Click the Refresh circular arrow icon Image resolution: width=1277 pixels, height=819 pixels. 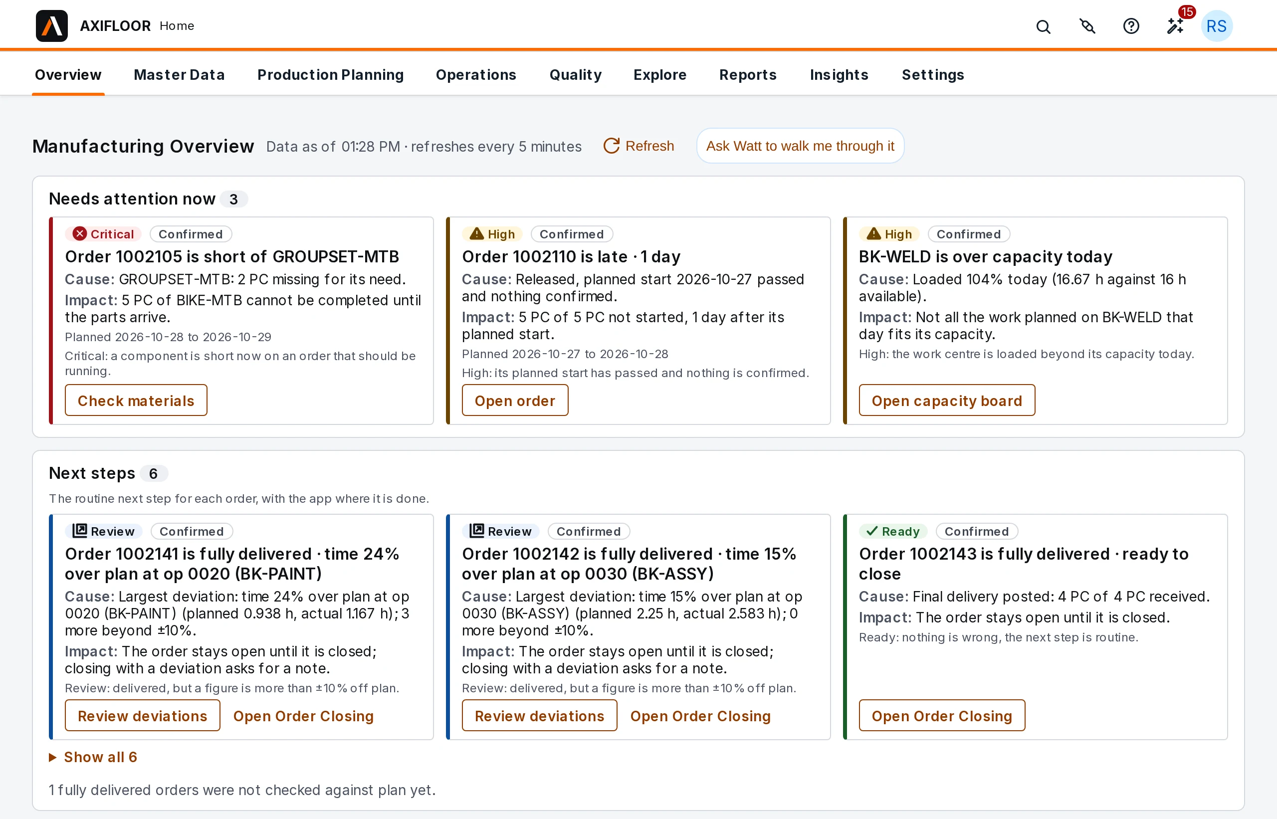point(611,146)
